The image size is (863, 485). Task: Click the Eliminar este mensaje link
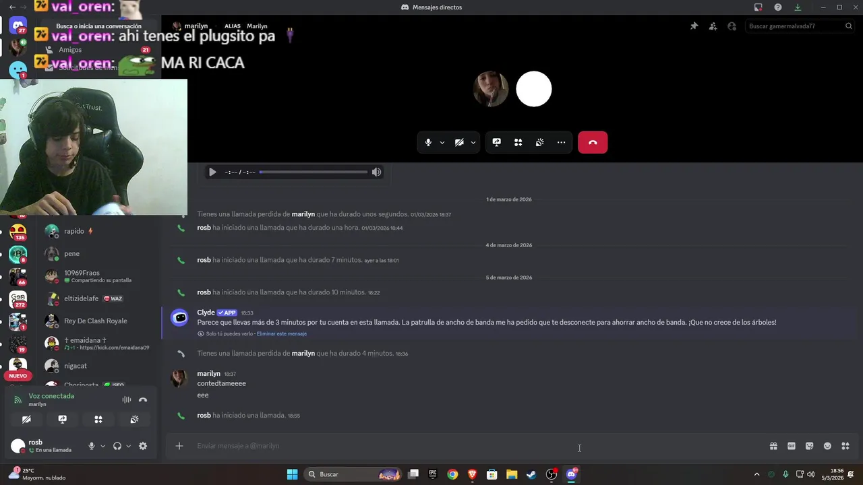pyautogui.click(x=282, y=334)
